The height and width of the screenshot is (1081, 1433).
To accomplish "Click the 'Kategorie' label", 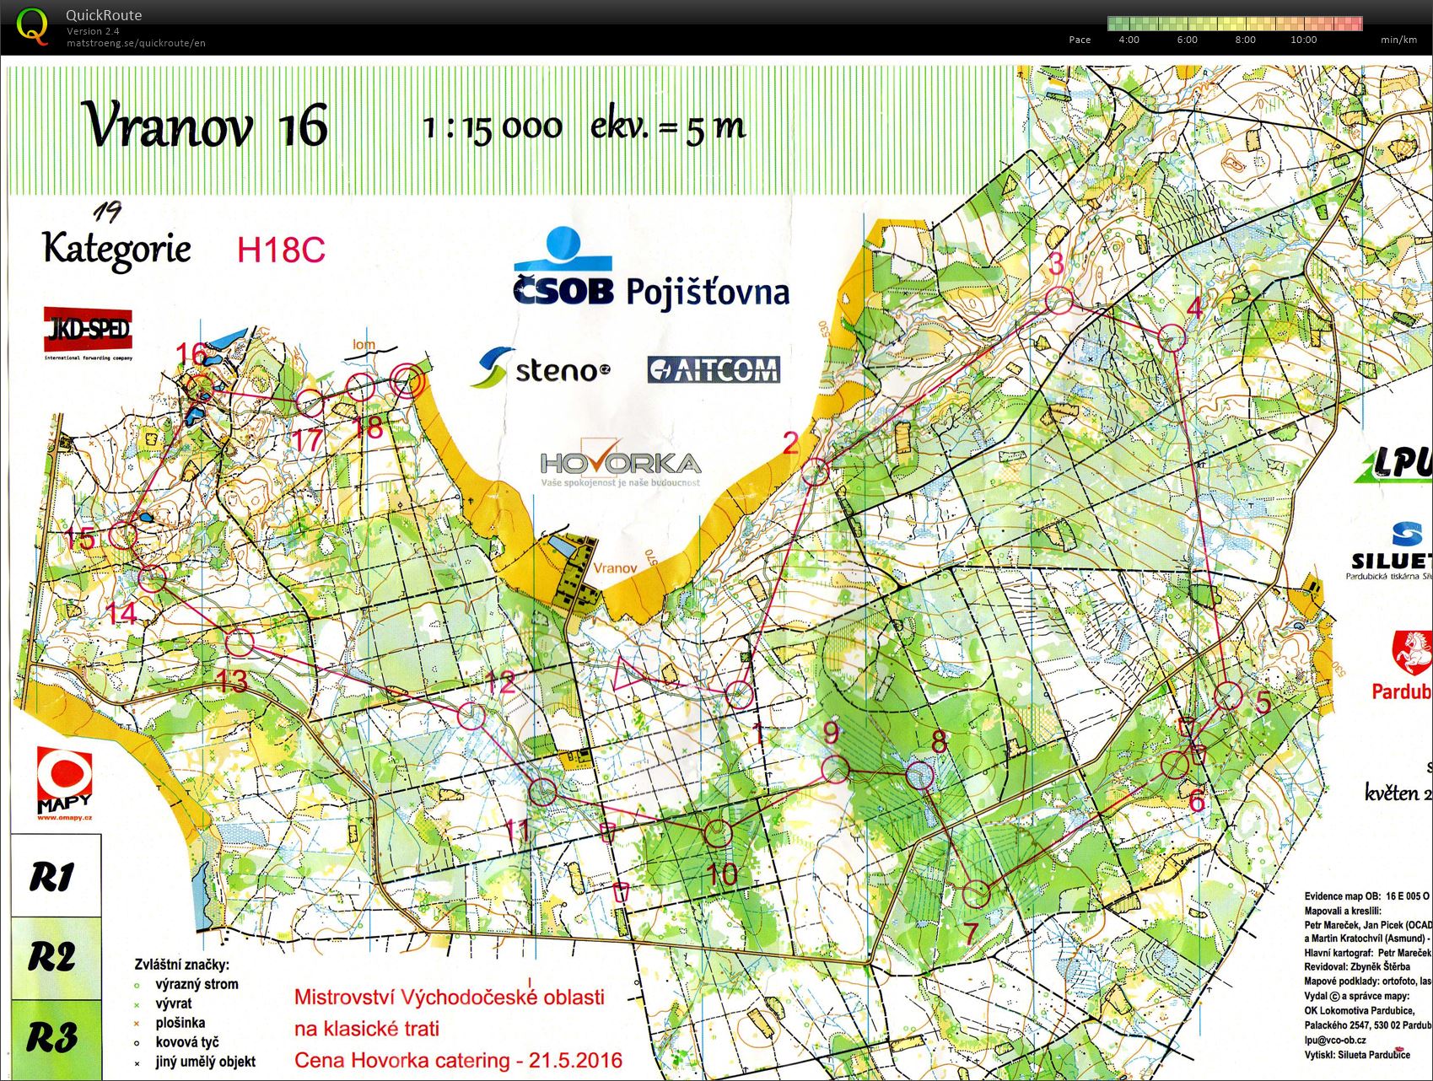I will coord(116,249).
